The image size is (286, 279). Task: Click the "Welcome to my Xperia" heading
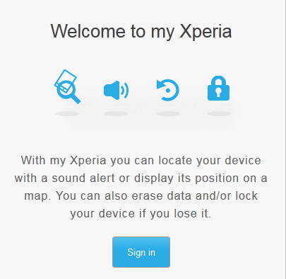[141, 31]
